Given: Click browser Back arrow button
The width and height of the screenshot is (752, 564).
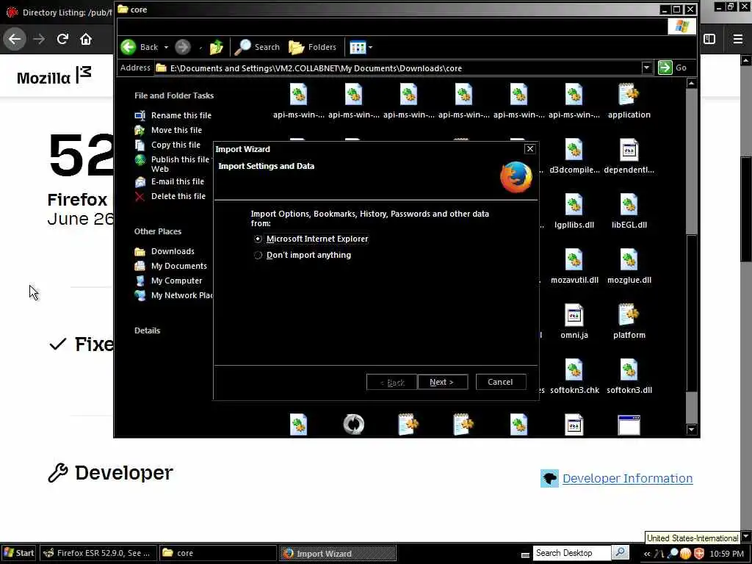Looking at the screenshot, I should point(15,39).
